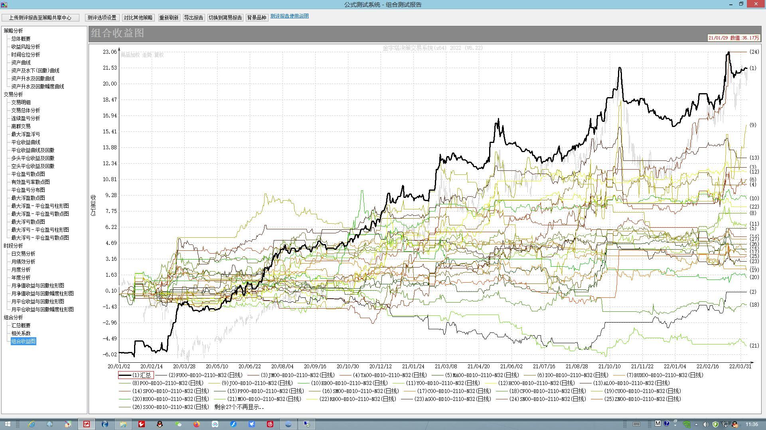Select 策略分析 tree node
Image resolution: width=766 pixels, height=430 pixels.
click(x=13, y=31)
